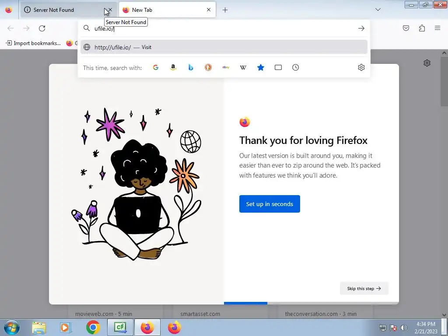
Task: Open Firefox View pinned icon
Action: coord(9,10)
